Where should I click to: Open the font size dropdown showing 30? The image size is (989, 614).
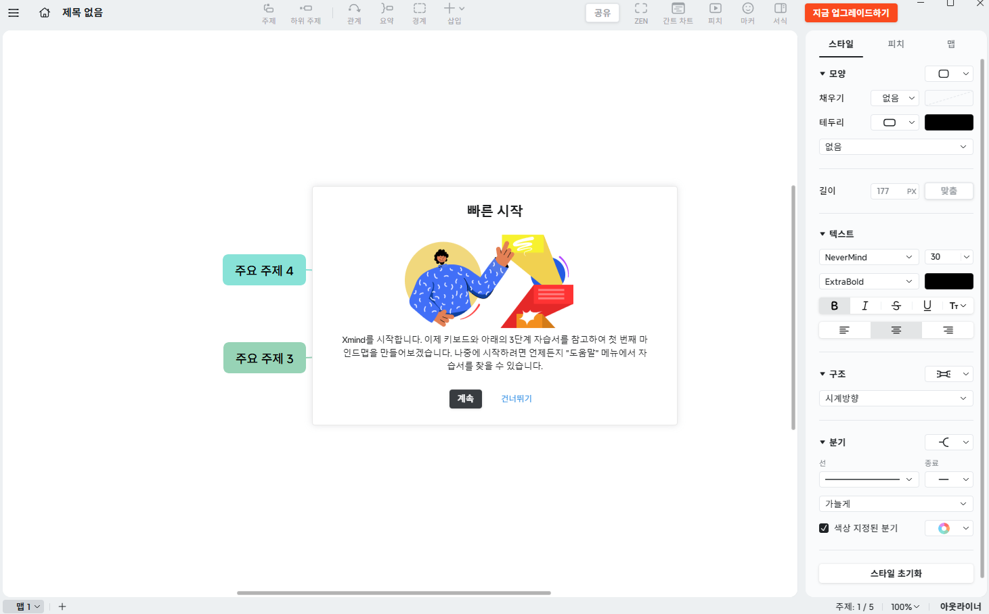948,256
